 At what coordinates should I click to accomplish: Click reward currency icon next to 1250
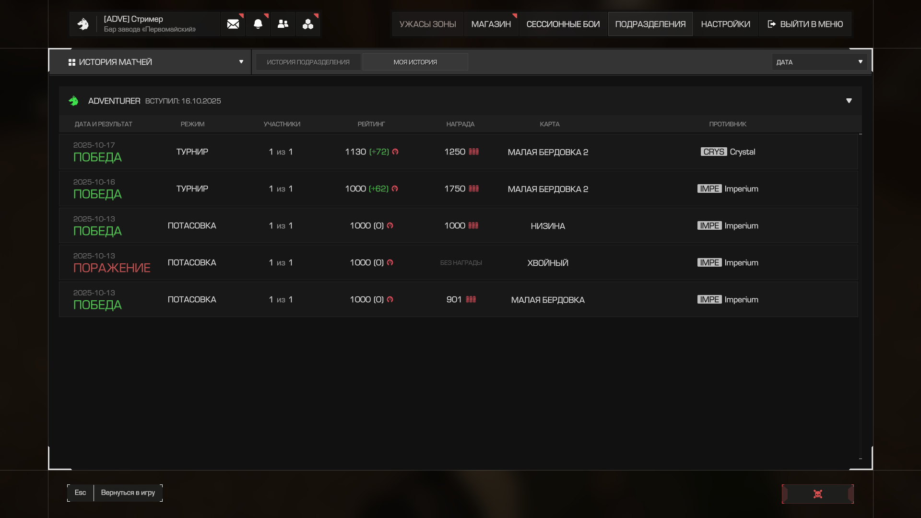[x=474, y=152]
